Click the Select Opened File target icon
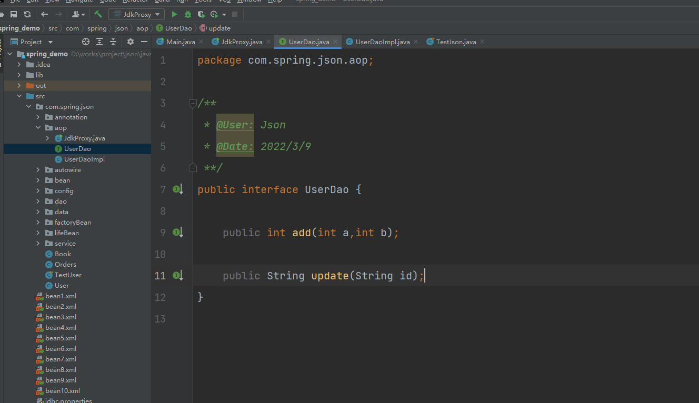Image resolution: width=699 pixels, height=403 pixels. [x=86, y=42]
